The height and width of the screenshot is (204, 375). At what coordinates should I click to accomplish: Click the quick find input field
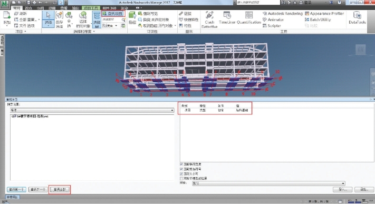[x=112, y=20]
